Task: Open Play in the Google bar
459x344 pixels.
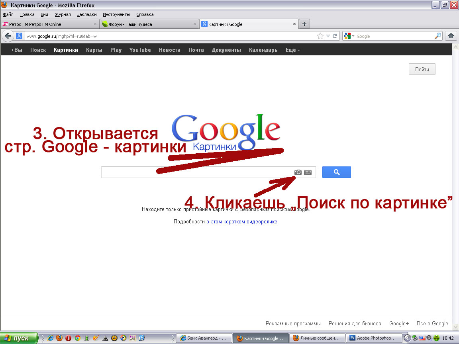Action: (x=116, y=50)
